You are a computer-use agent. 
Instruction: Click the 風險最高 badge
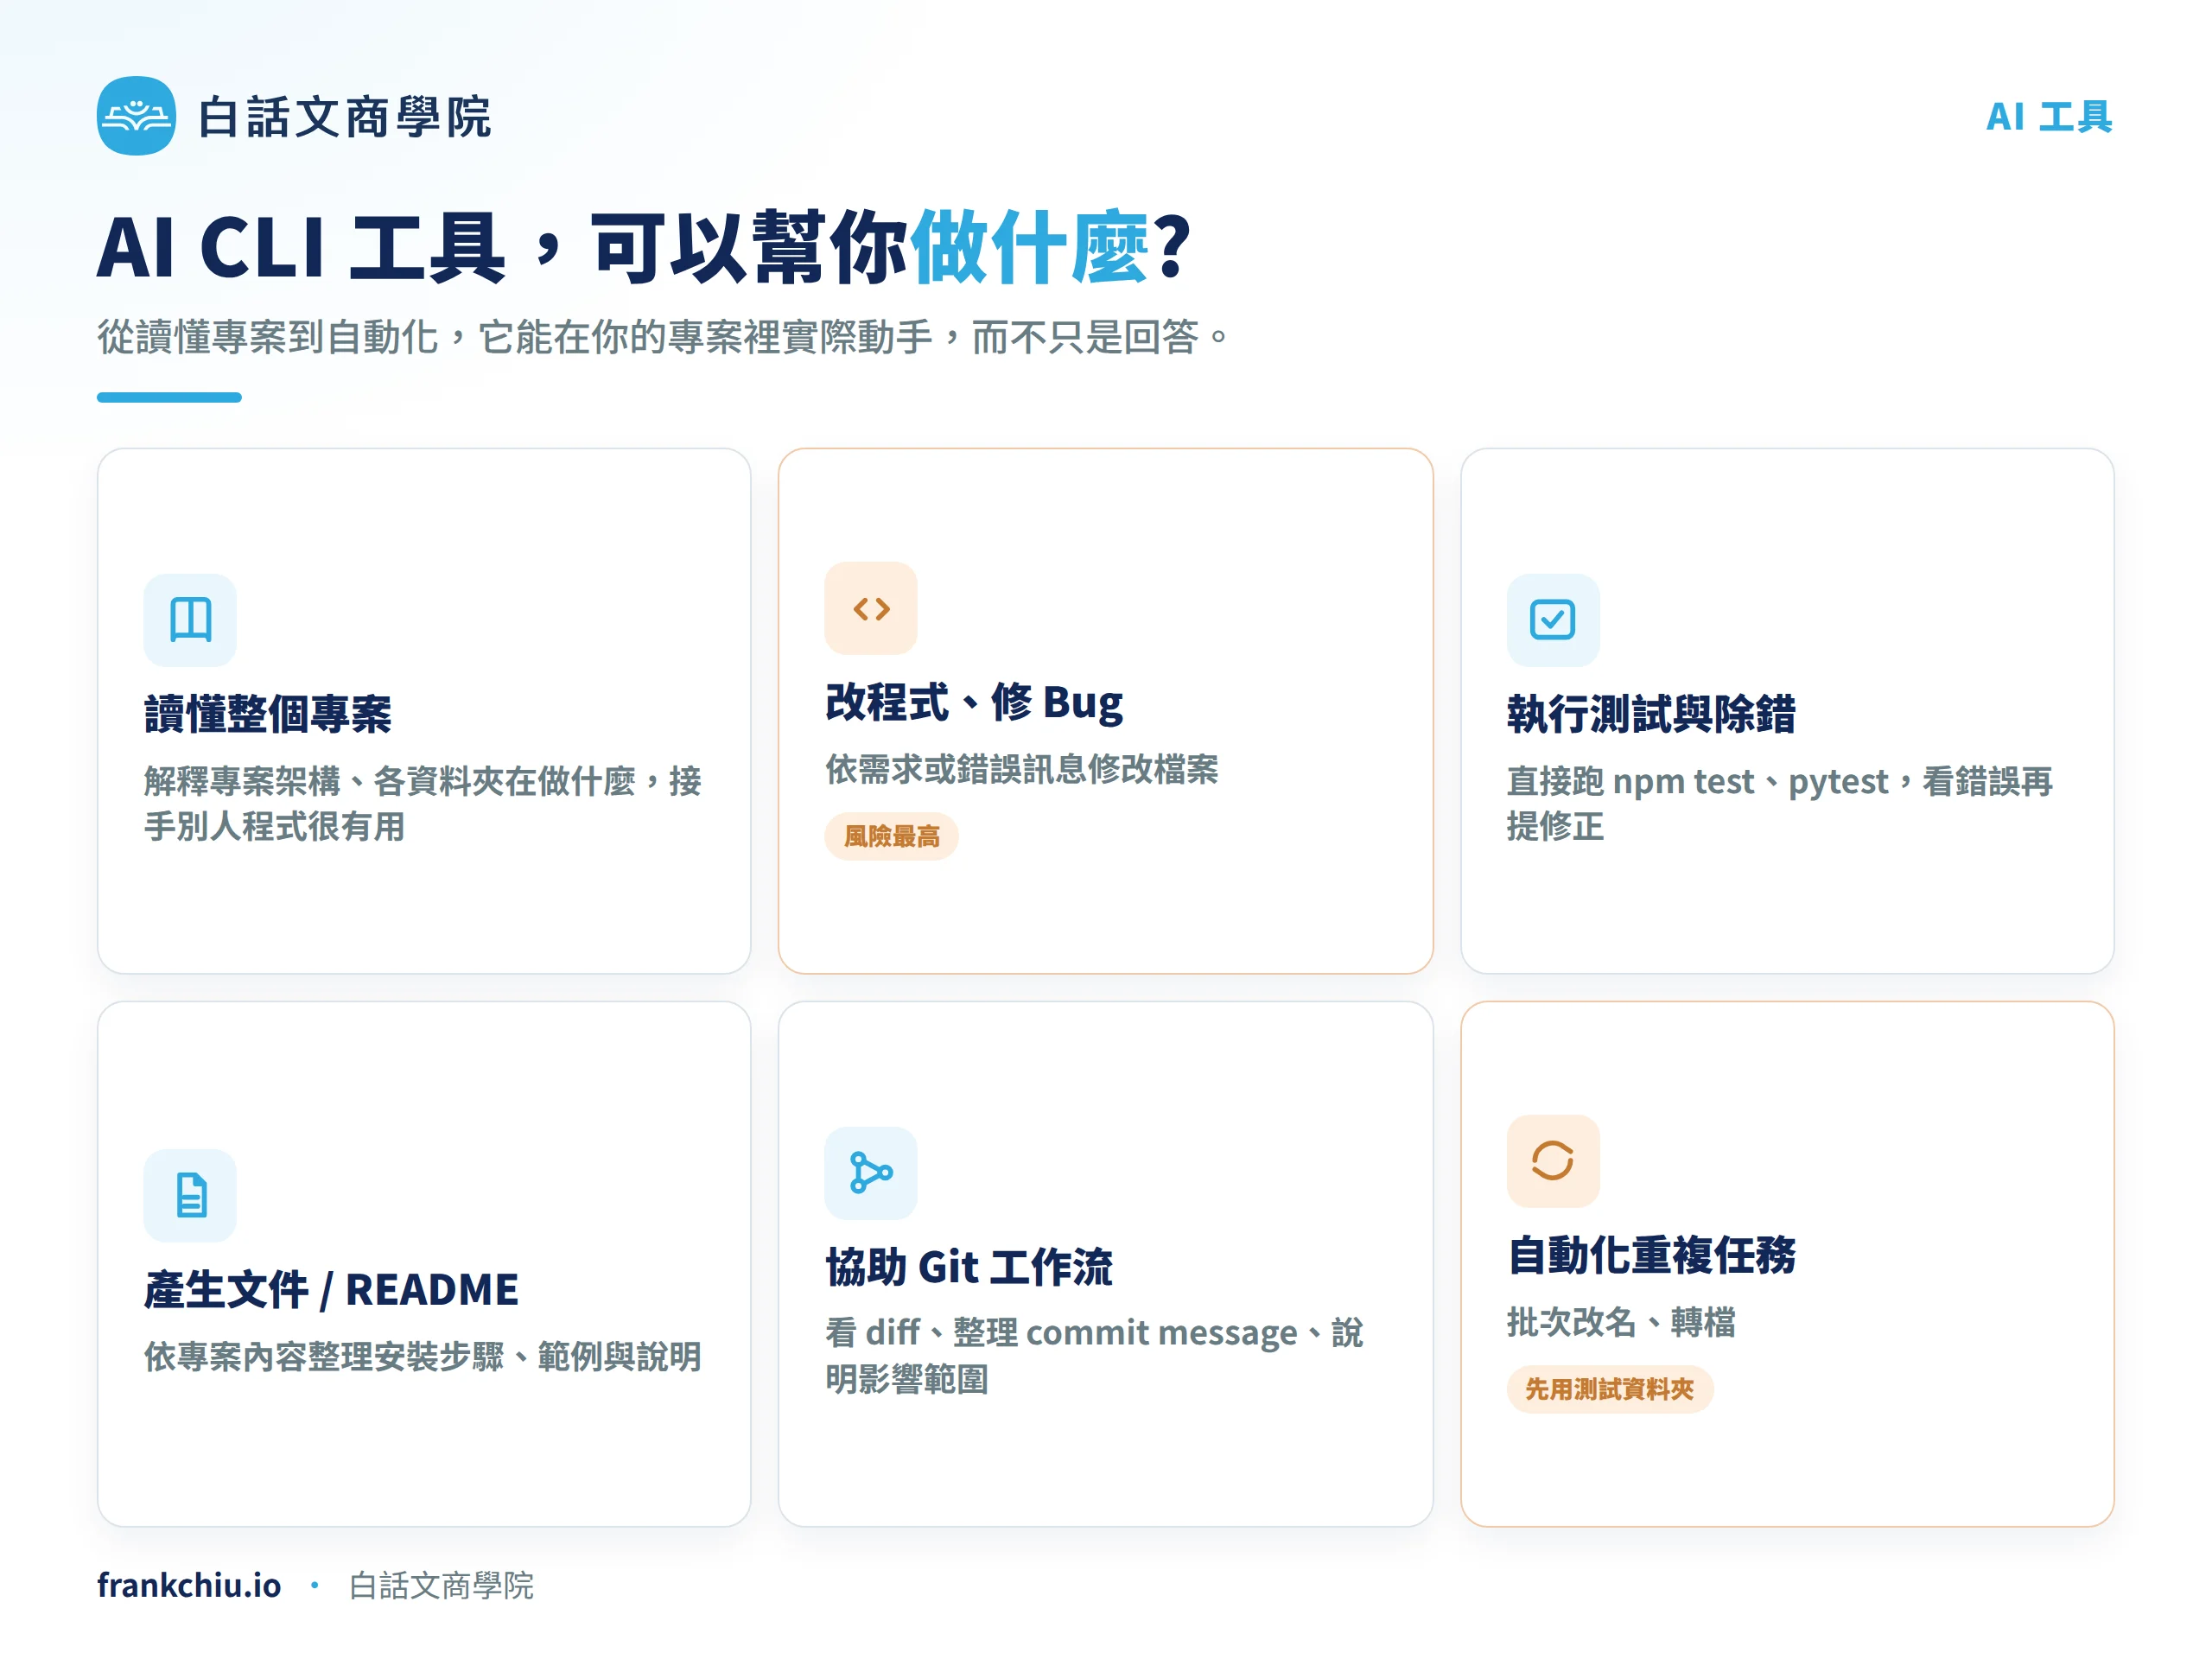891,836
